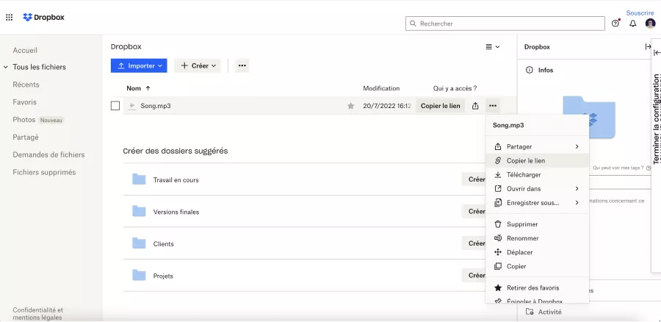Image resolution: width=661 pixels, height=322 pixels.
Task: Click the Clients folder icon
Action: 139,243
